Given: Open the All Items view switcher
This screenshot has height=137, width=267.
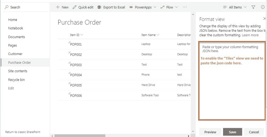Looking at the screenshot, I should pyautogui.click(x=235, y=7).
